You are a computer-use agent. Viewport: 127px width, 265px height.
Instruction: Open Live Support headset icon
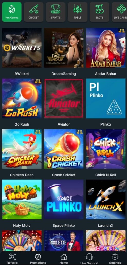(x=89, y=257)
